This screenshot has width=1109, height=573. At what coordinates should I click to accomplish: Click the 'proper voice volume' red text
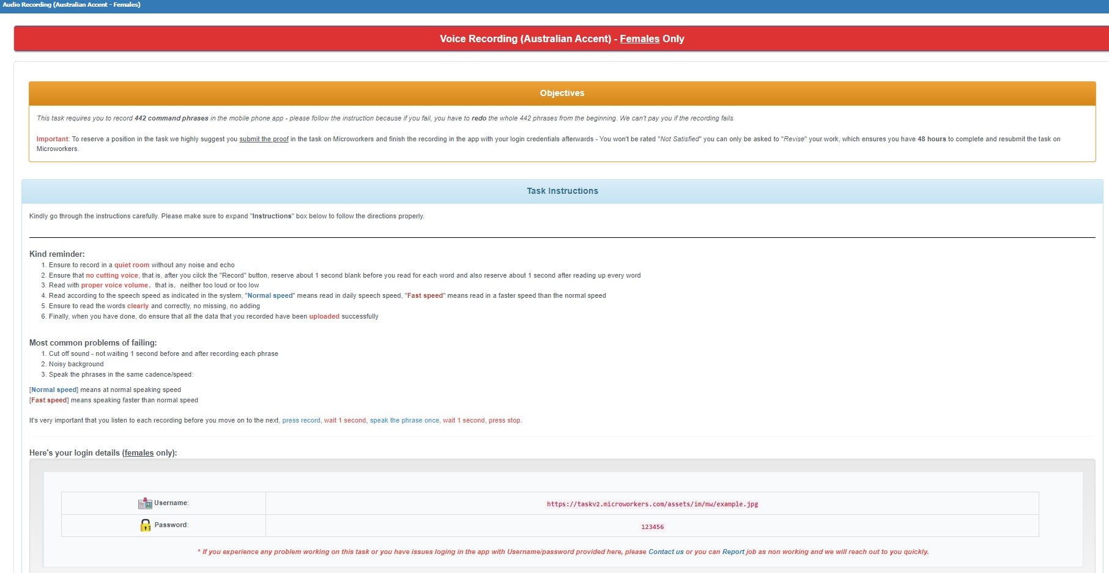114,285
